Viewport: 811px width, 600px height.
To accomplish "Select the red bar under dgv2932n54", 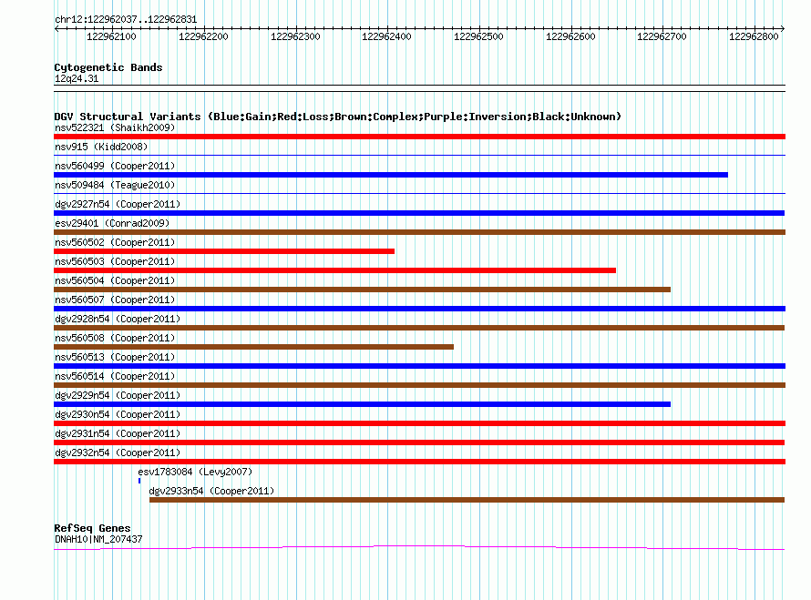I will pos(419,462).
